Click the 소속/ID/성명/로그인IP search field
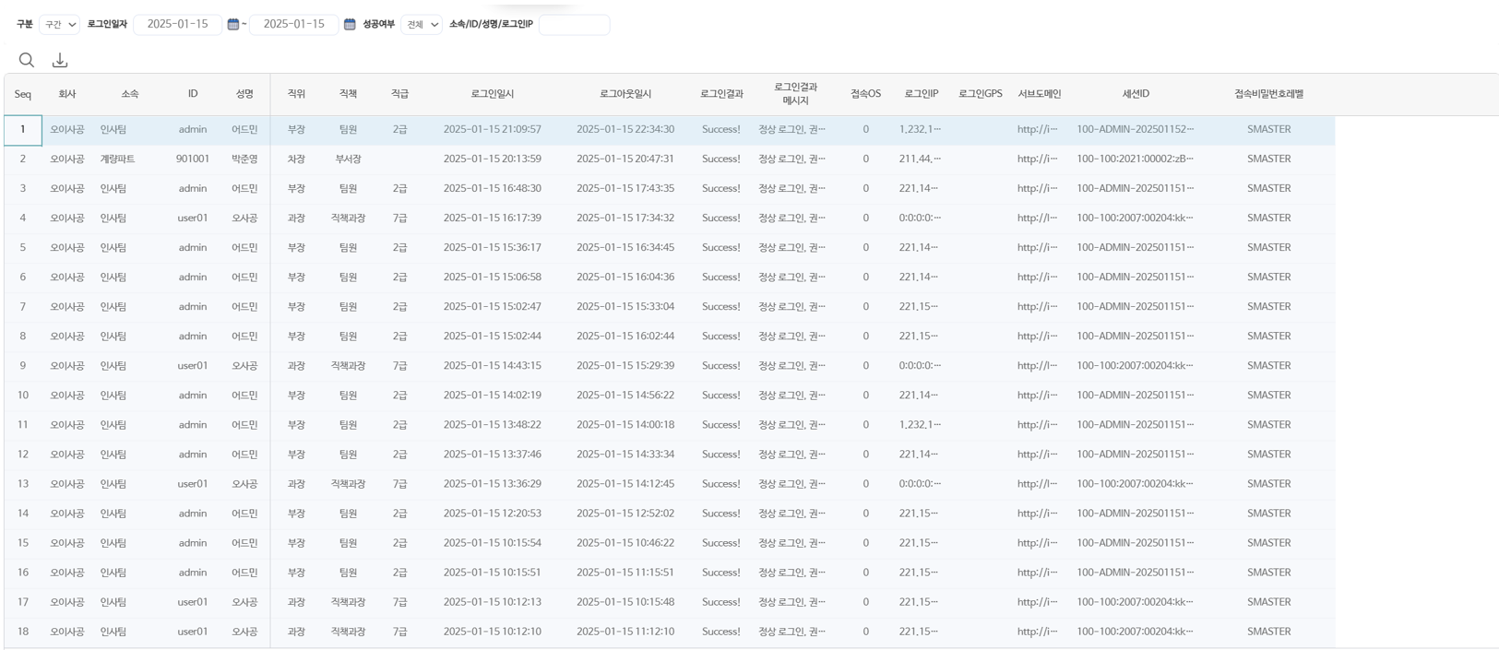The image size is (1499, 650). pyautogui.click(x=574, y=25)
